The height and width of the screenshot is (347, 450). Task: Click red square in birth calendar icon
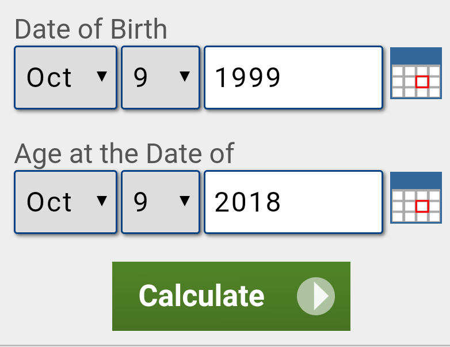coord(422,81)
